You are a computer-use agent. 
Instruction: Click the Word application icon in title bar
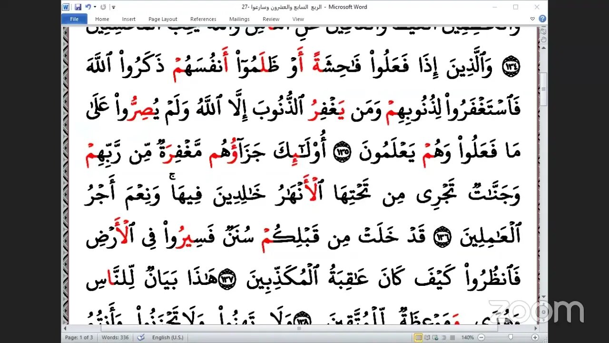(66, 7)
